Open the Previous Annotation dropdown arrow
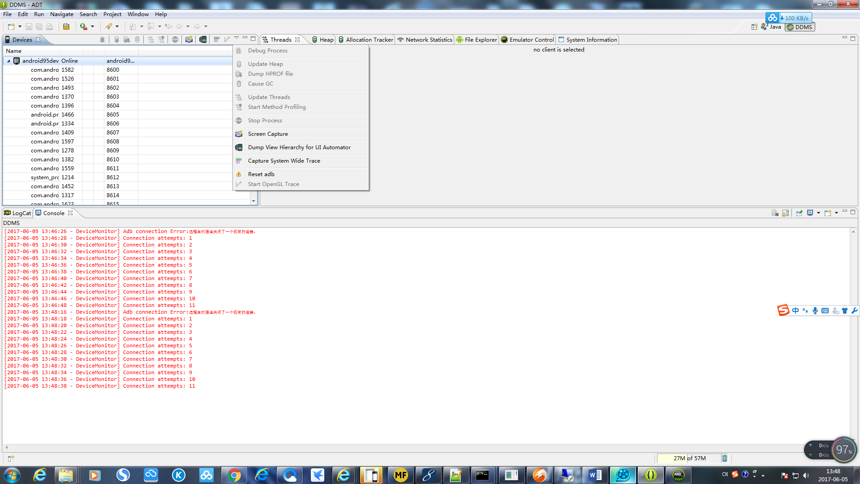860x484 pixels. pyautogui.click(x=159, y=27)
